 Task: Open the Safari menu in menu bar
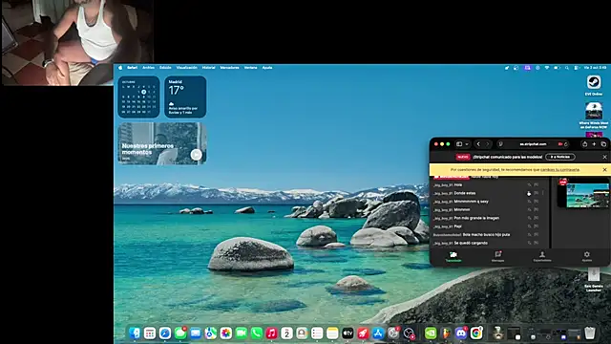132,68
